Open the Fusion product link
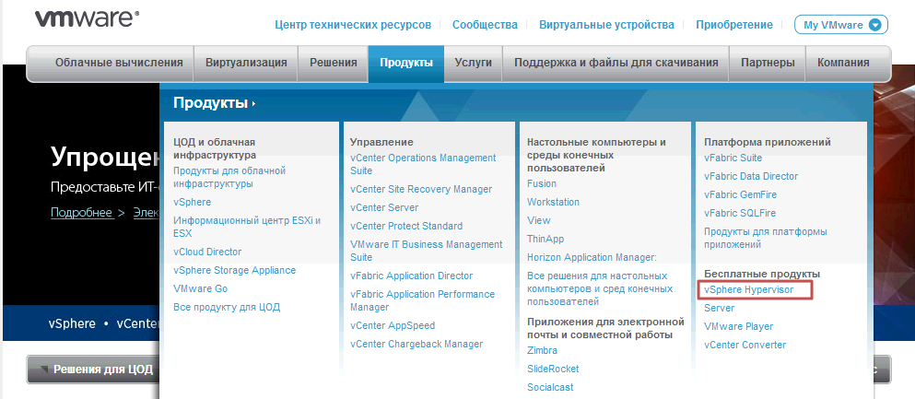The width and height of the screenshot is (915, 399). [x=542, y=183]
